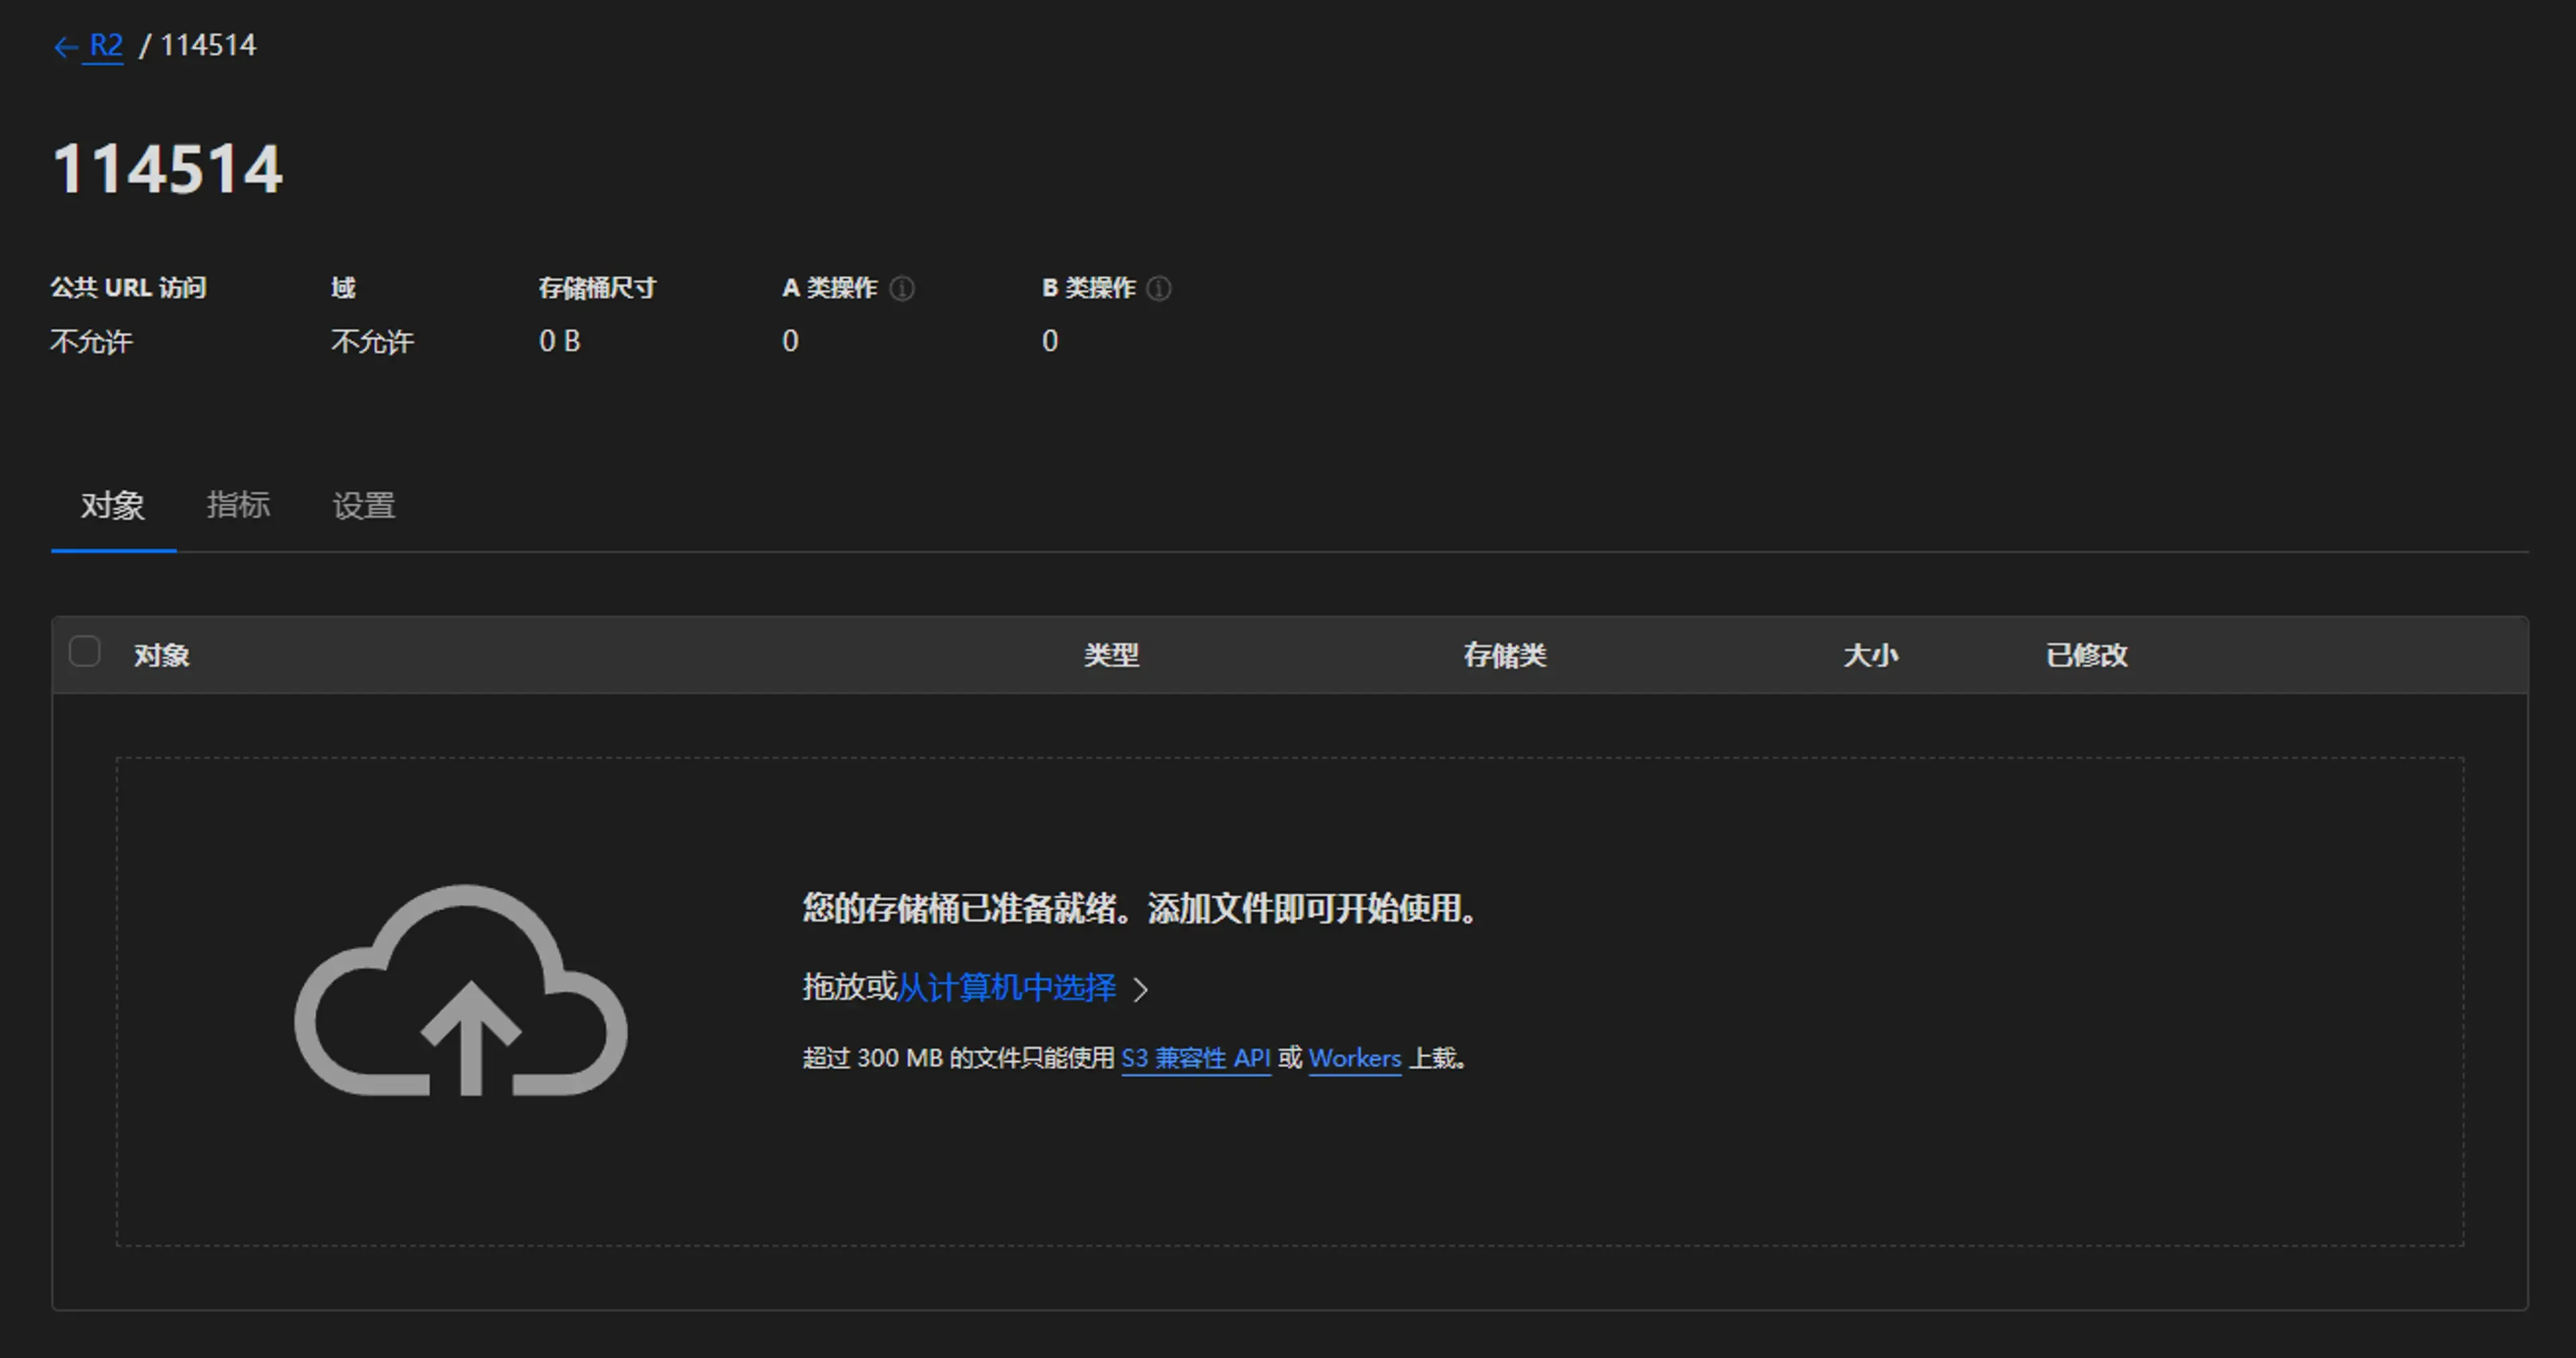The height and width of the screenshot is (1358, 2576).
Task: Click the 已修改 column header
Action: [x=2086, y=656]
